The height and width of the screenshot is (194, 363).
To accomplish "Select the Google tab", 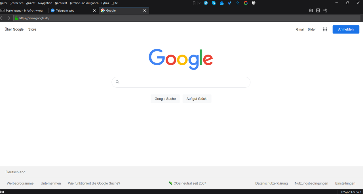I will point(124,10).
